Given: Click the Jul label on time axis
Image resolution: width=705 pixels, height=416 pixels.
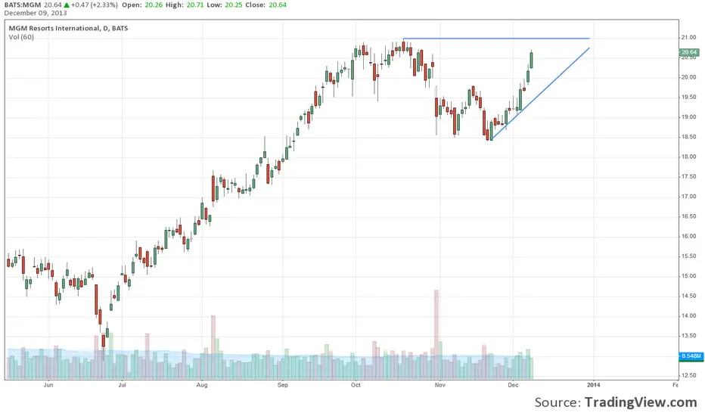Looking at the screenshot, I should pos(122,385).
